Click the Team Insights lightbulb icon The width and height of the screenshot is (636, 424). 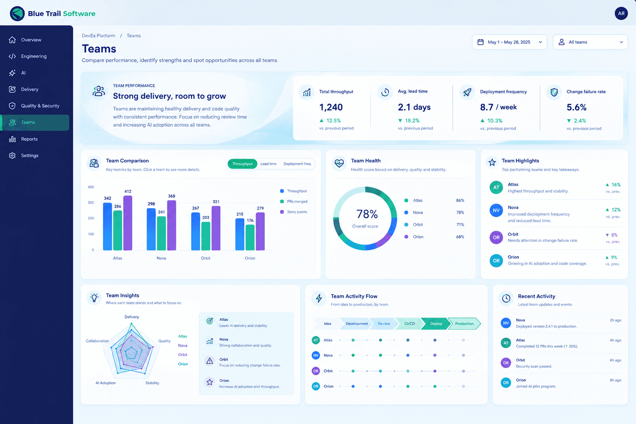click(94, 298)
